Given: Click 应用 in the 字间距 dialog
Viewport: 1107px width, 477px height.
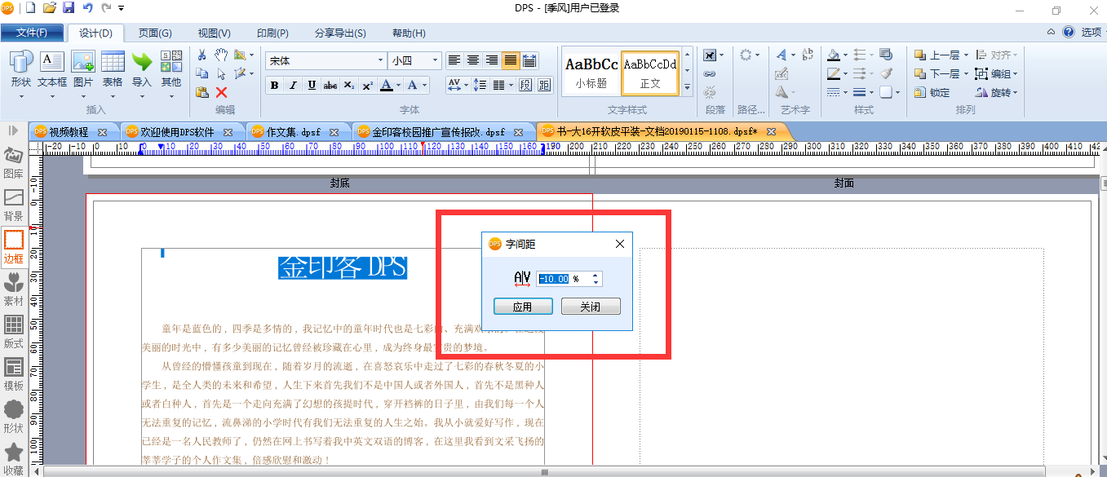Looking at the screenshot, I should (x=523, y=307).
